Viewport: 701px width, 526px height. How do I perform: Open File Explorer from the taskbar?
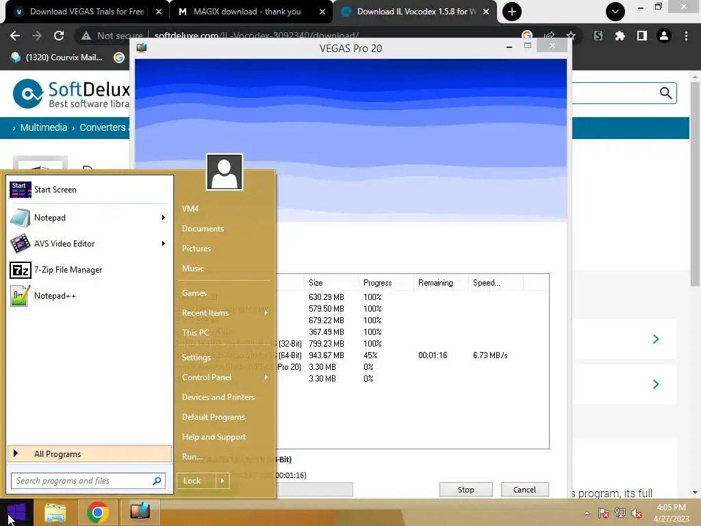tap(55, 512)
